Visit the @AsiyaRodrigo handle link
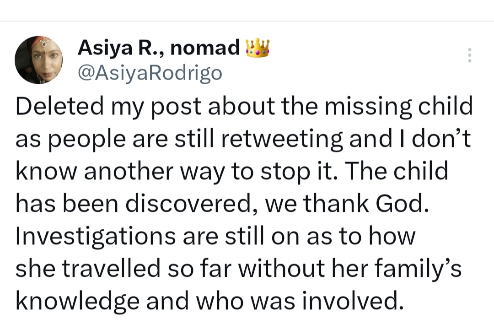This screenshot has height=324, width=494. coord(150,73)
